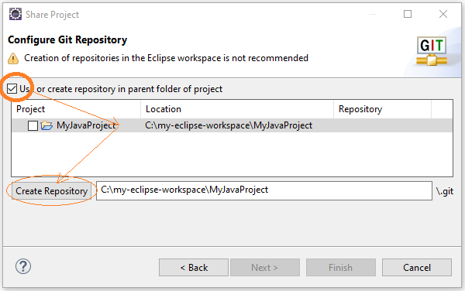Maximize the Share Project dialog
This screenshot has height=291, width=465.
click(x=408, y=14)
